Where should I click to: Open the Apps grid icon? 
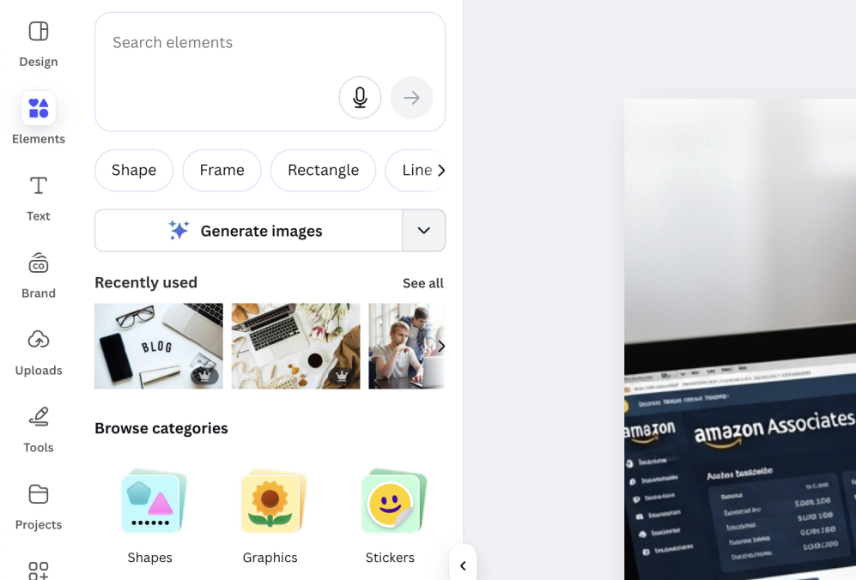(39, 571)
